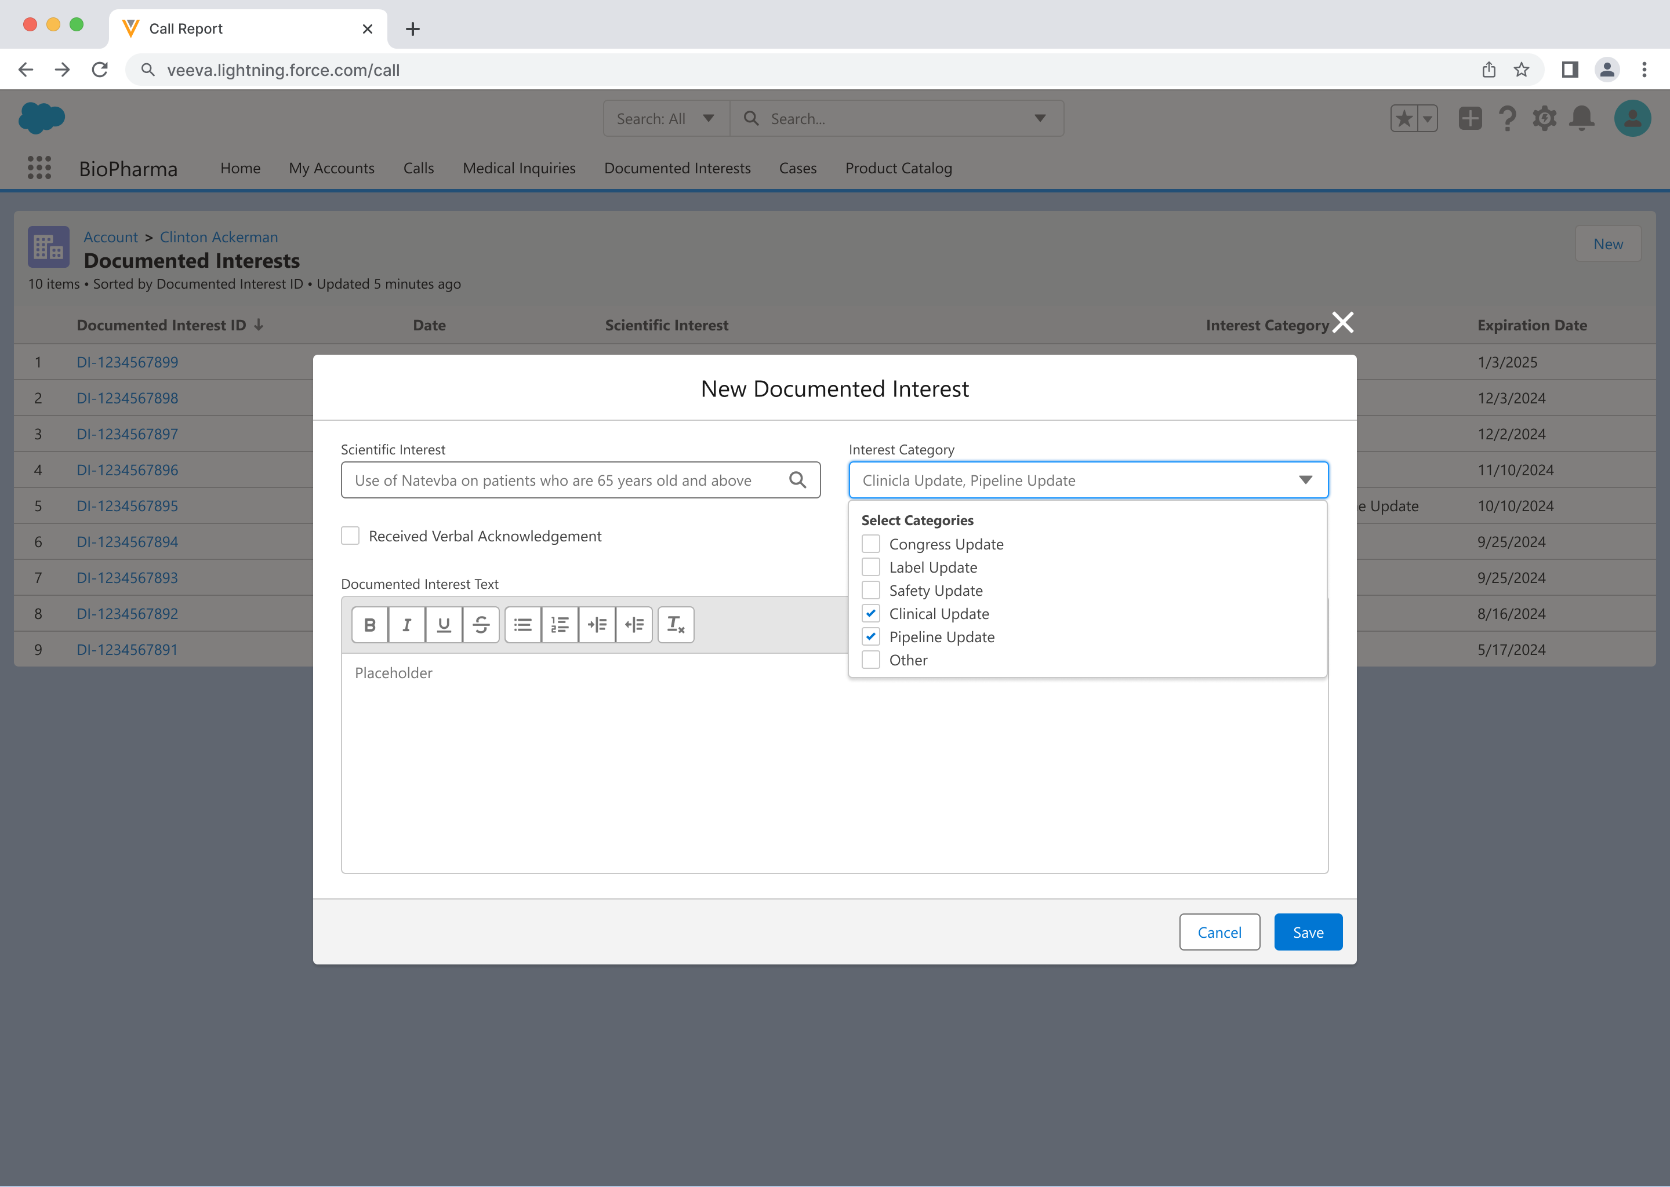Click the strikethrough formatting icon
Viewport: 1670px width, 1187px height.
click(x=480, y=625)
